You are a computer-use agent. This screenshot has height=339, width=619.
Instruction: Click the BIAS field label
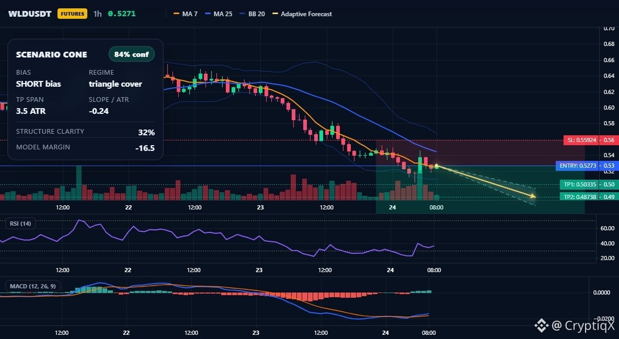click(x=24, y=72)
